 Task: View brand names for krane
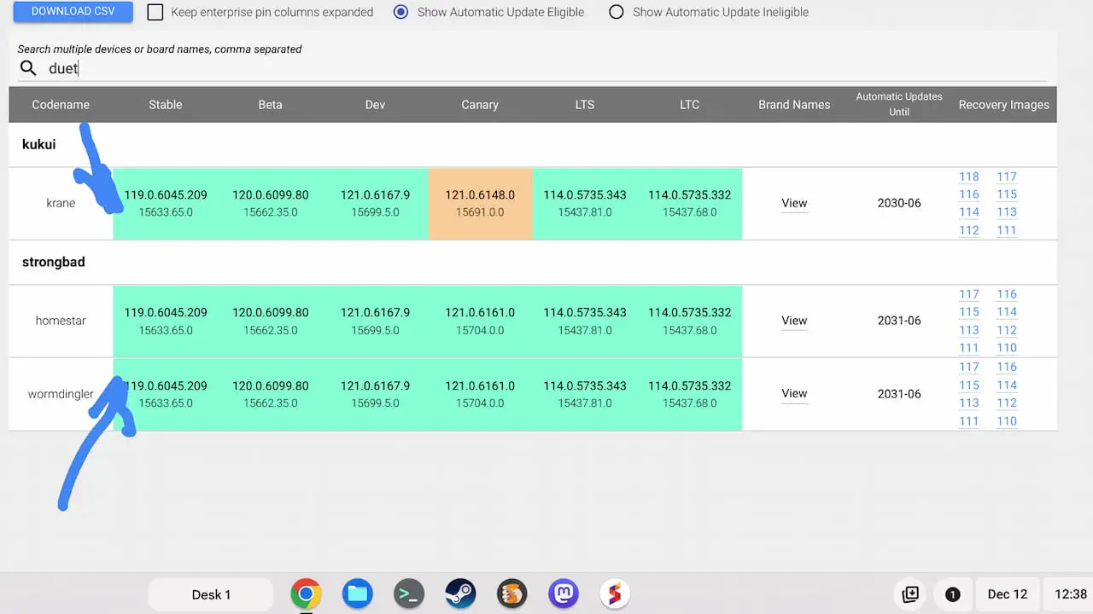pyautogui.click(x=794, y=203)
